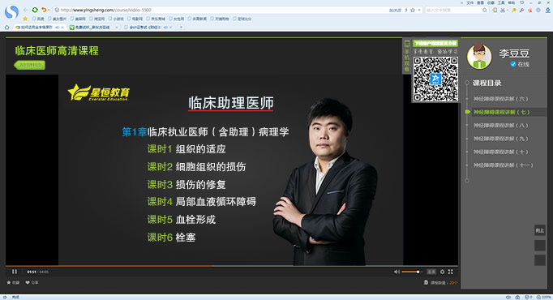Open the undo-close dropdown arrow

pos(49,10)
